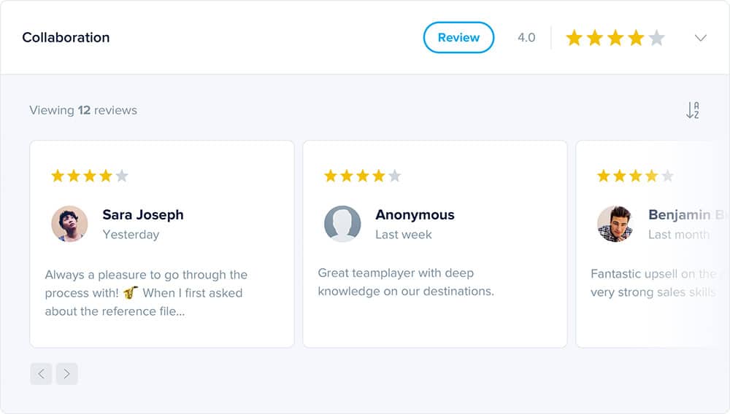Click the Anonymous user placeholder avatar
The height and width of the screenshot is (414, 730).
[342, 224]
